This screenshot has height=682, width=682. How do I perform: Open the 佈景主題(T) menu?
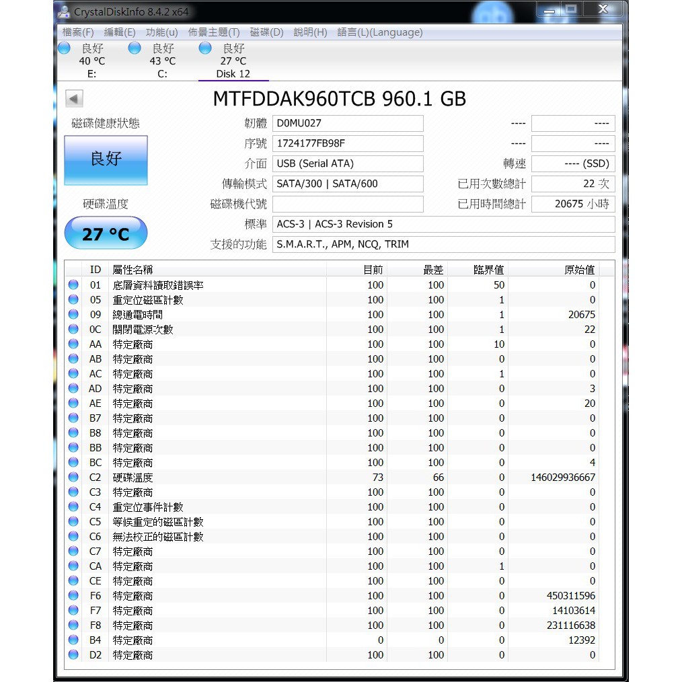tap(214, 32)
